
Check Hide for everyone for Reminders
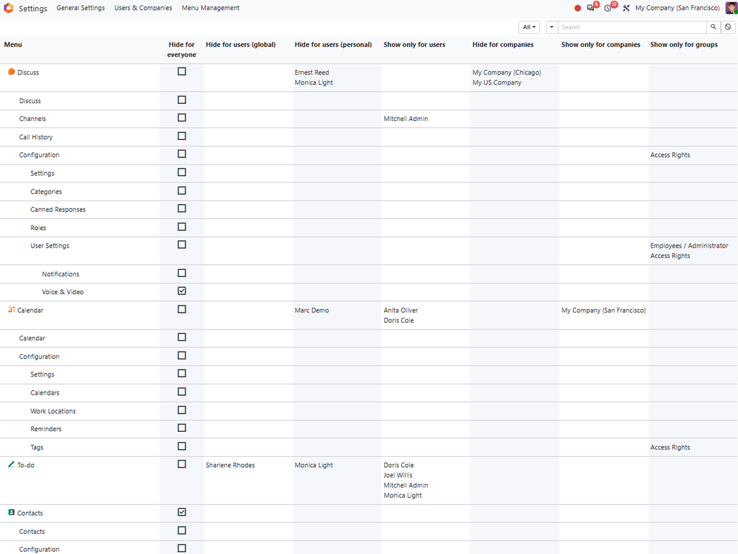pyautogui.click(x=182, y=428)
